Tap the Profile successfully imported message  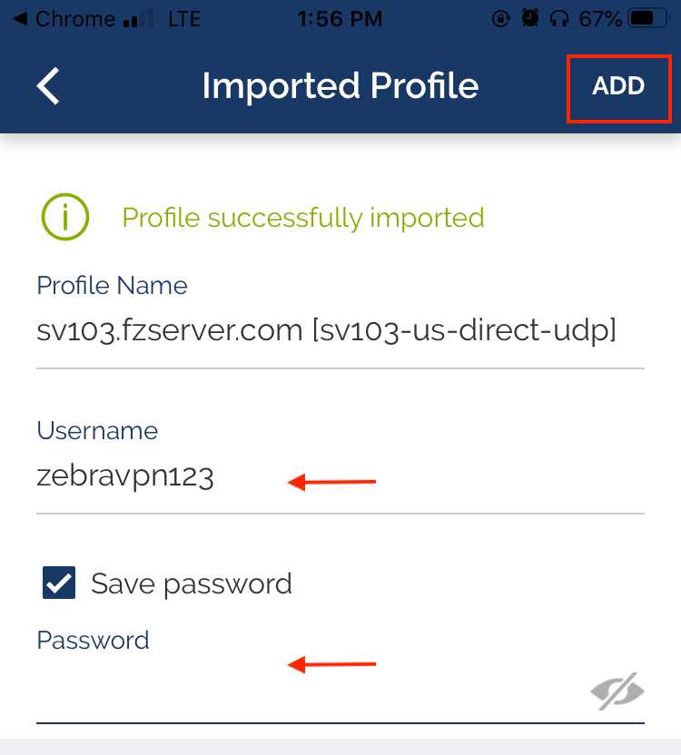point(303,218)
